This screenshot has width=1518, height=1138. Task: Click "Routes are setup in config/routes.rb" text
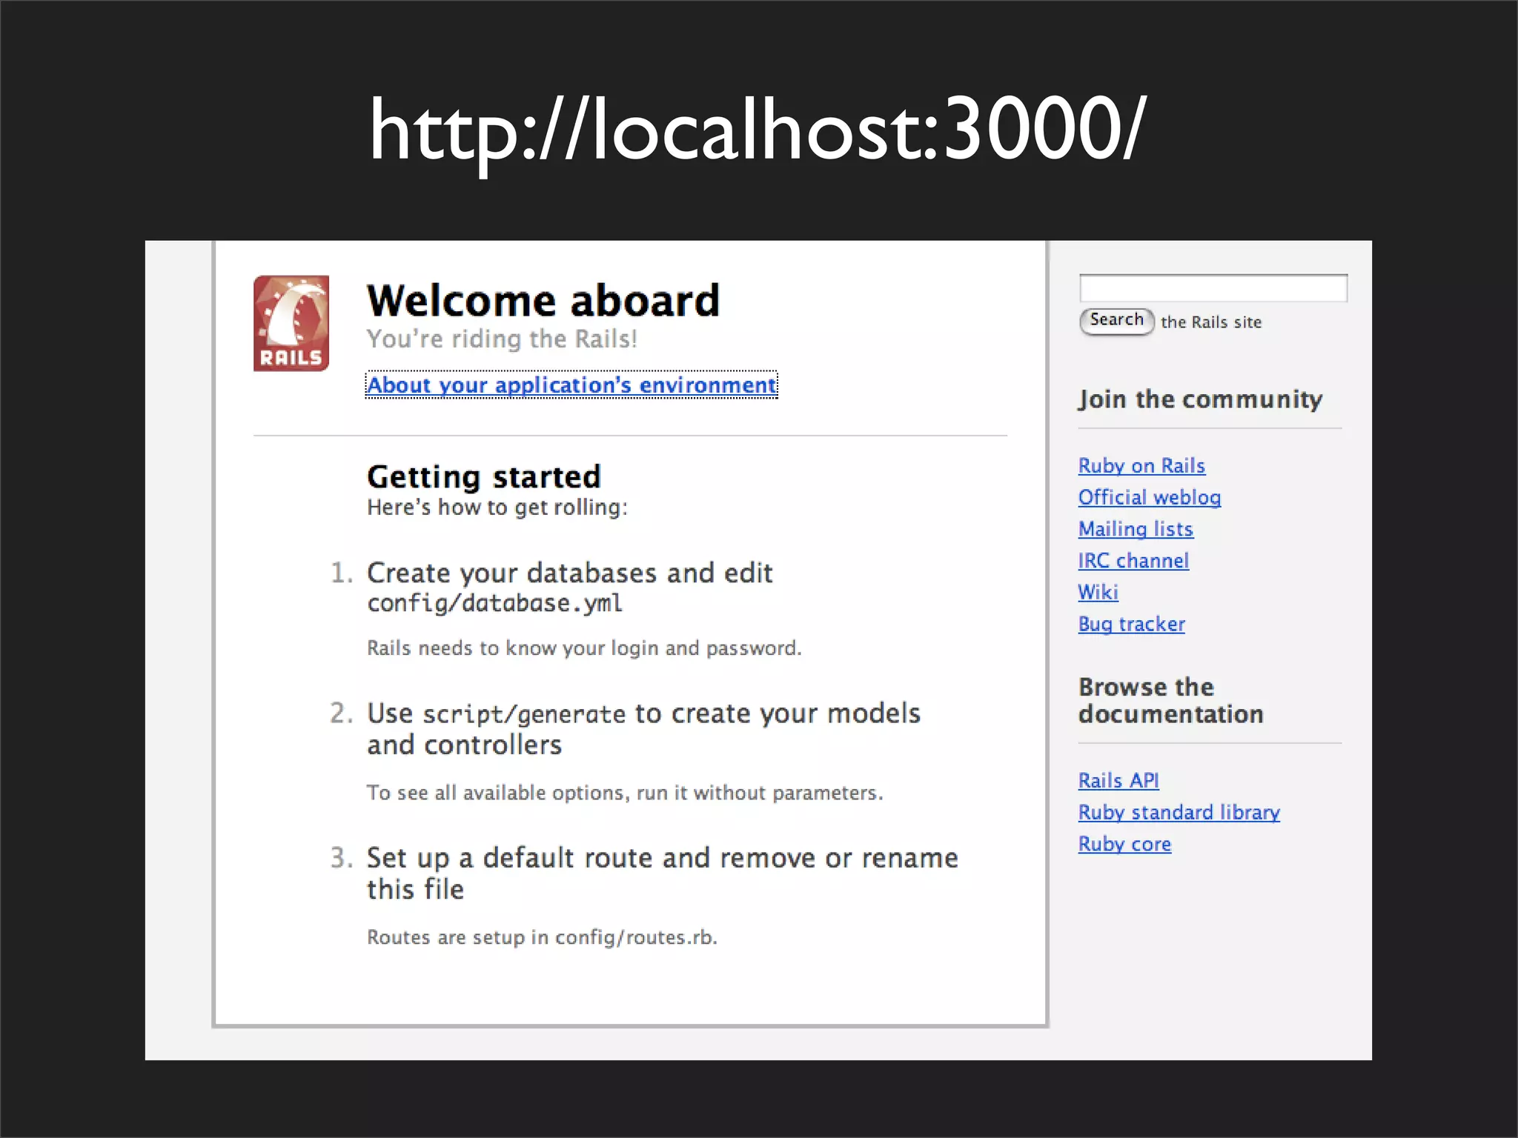(x=542, y=937)
